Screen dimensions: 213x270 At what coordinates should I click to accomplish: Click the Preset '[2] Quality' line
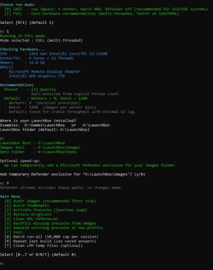click(30, 90)
